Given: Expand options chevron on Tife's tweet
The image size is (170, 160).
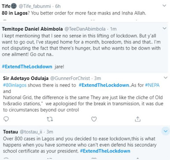Looking at the screenshot, I should [x=164, y=6].
